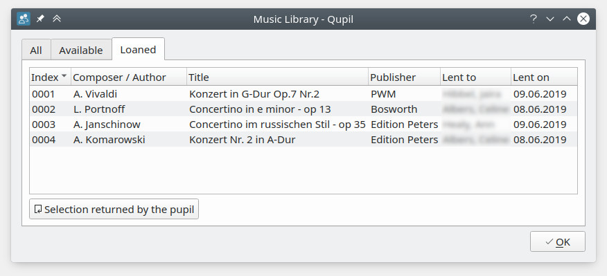Screen dimensions: 607x276
Task: Select the A. Vivaldi row
Action: 303,94
